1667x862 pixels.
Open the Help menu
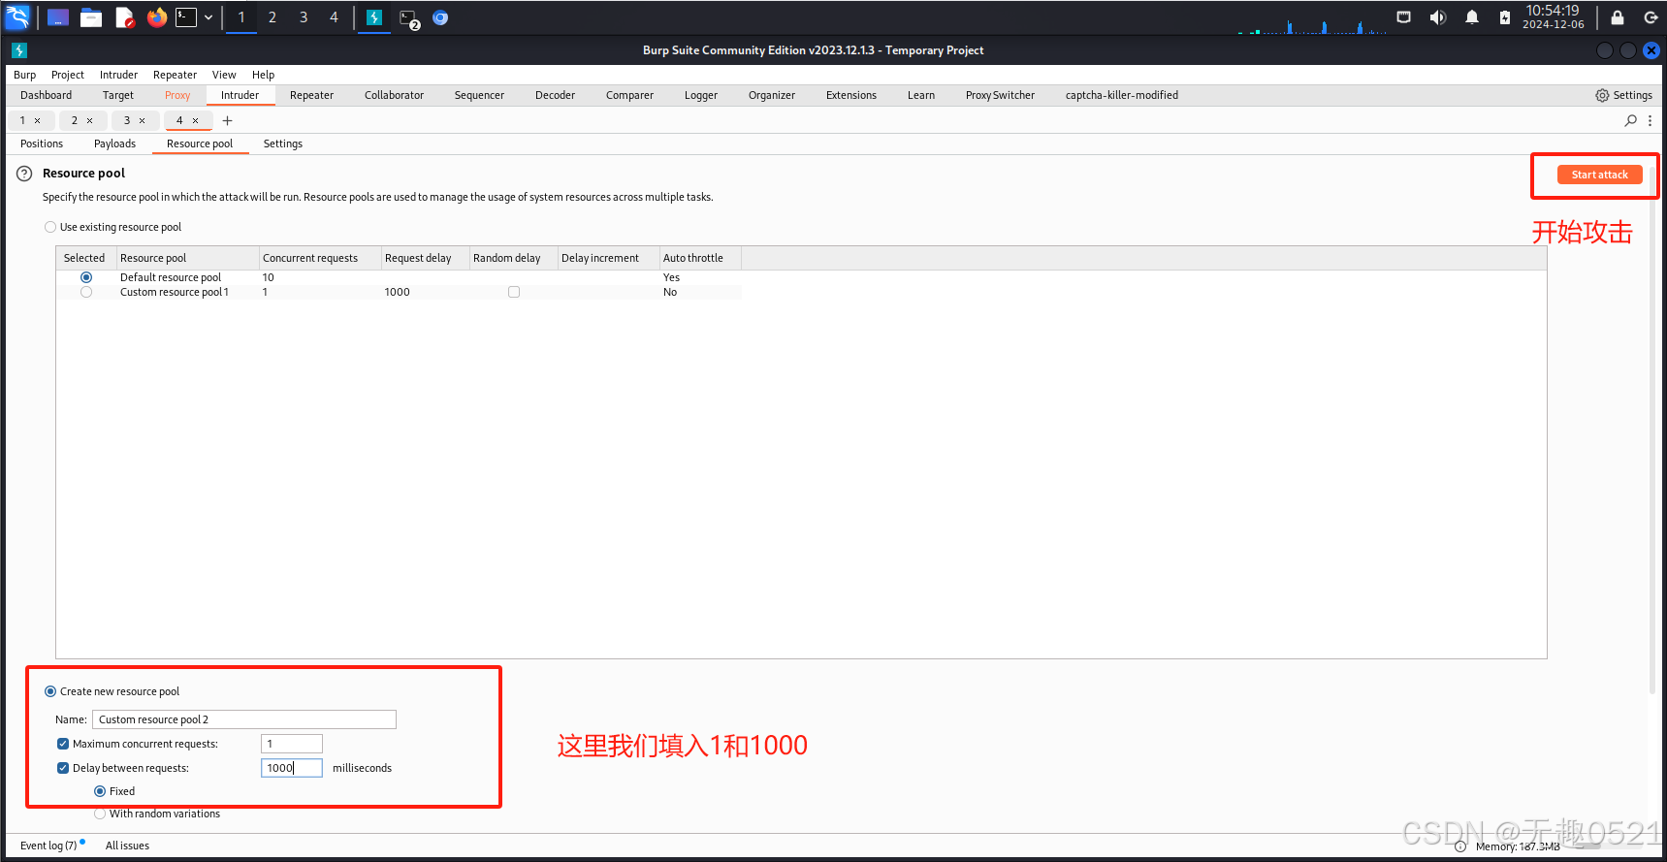coord(263,75)
